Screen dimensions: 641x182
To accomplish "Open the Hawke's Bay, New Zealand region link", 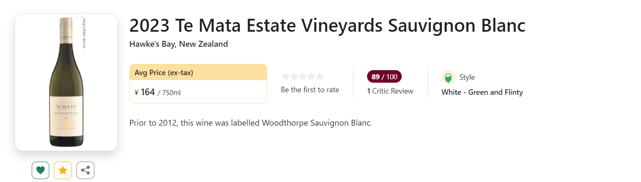I will coord(178,44).
